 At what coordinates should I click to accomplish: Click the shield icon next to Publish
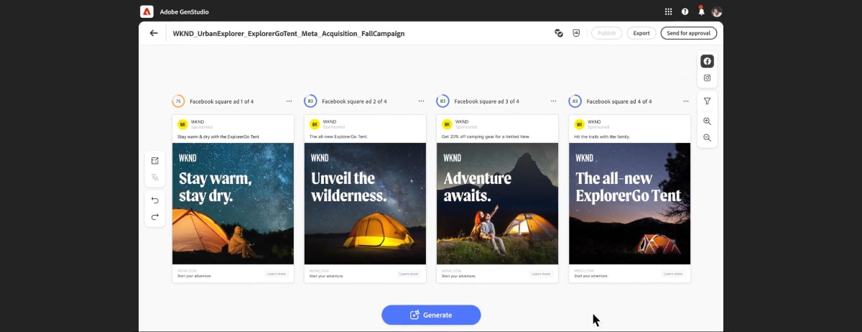point(576,33)
